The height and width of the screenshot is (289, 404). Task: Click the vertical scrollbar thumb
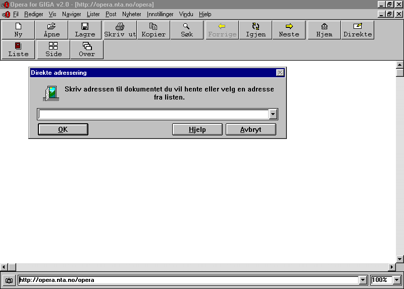pyautogui.click(x=399, y=73)
